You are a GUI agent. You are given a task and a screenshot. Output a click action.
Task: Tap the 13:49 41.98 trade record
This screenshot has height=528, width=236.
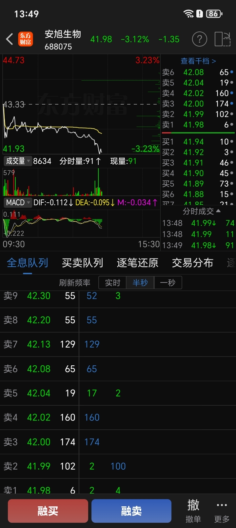(x=198, y=245)
